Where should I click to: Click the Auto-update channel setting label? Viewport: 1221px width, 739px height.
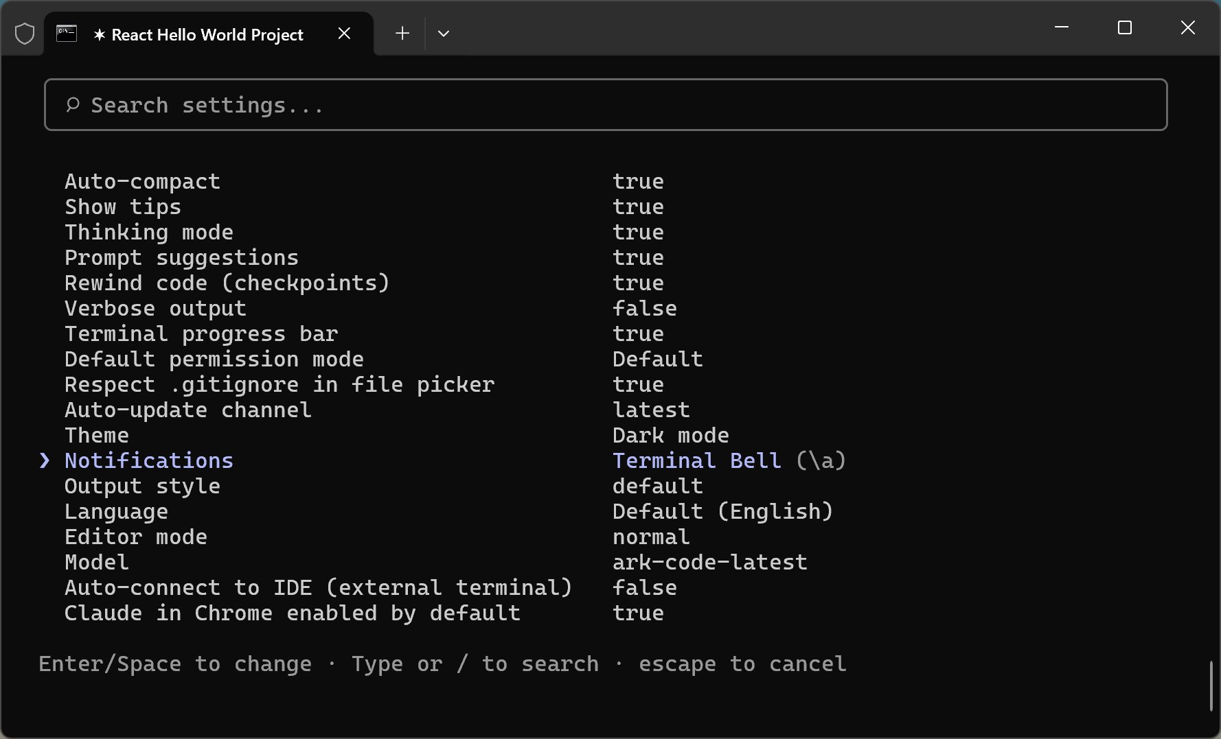click(187, 410)
